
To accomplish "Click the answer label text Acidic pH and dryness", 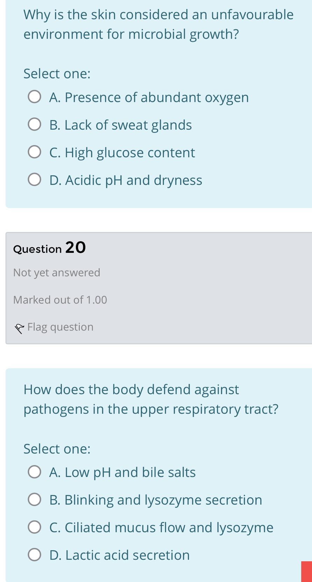I will [x=126, y=180].
